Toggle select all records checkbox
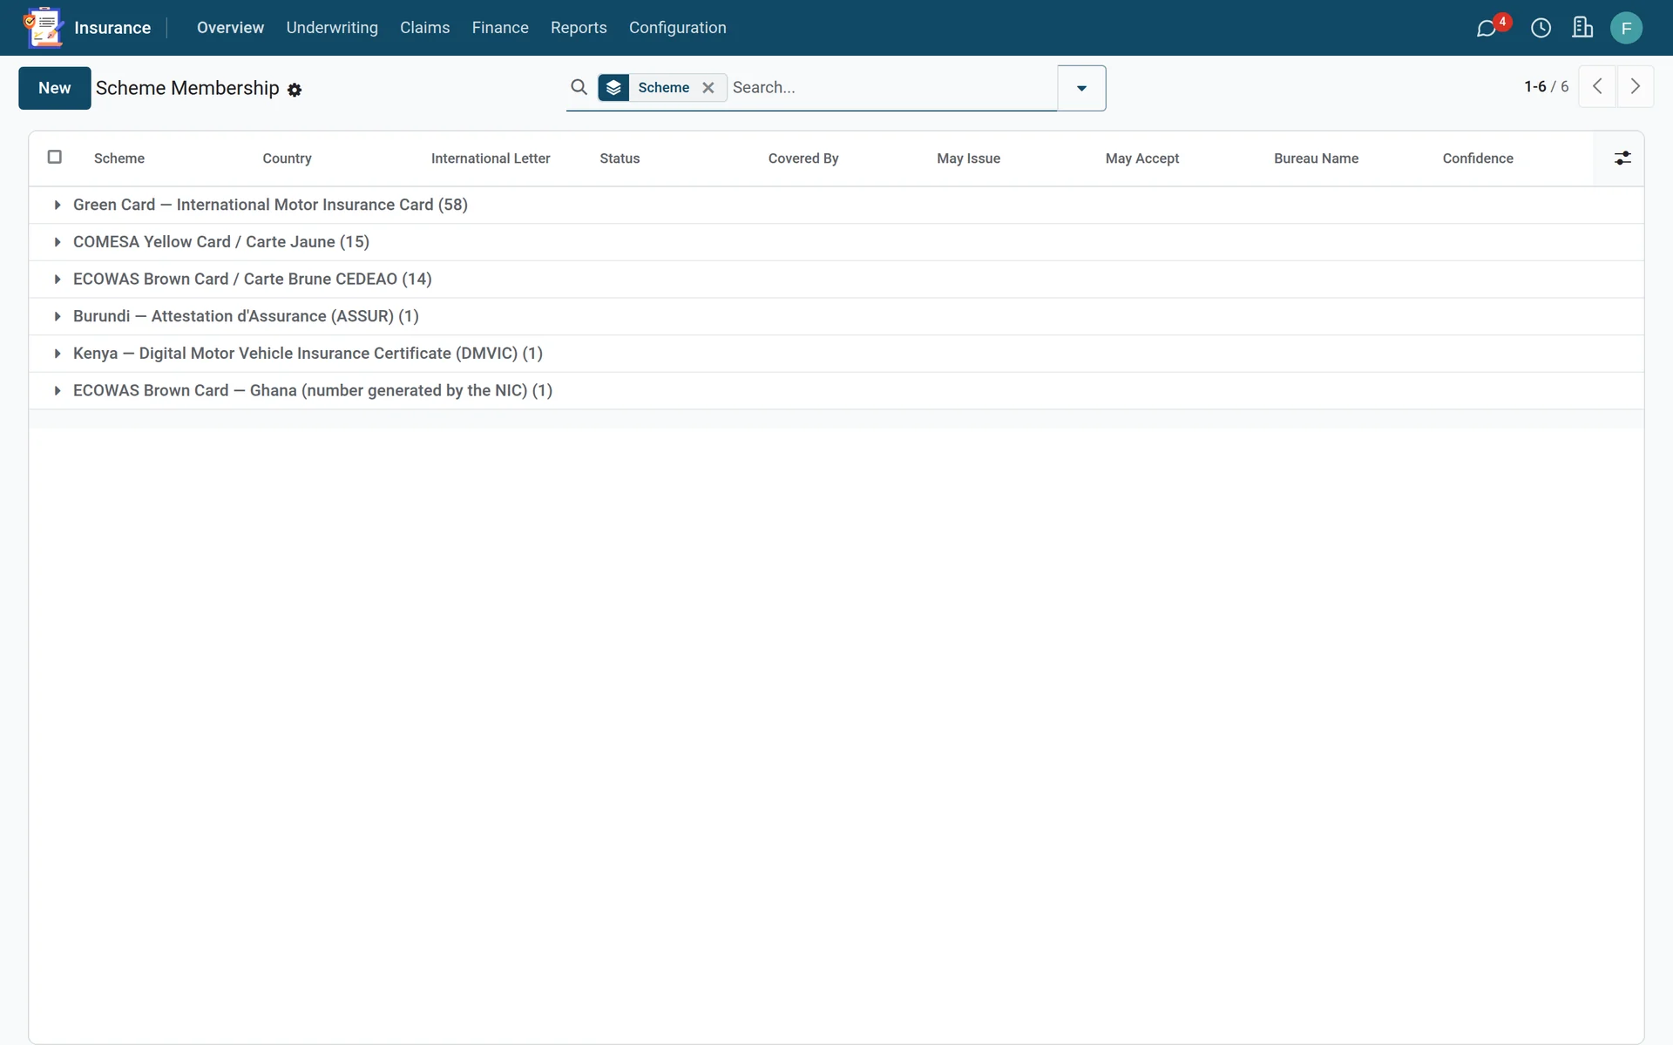The image size is (1673, 1045). tap(54, 157)
